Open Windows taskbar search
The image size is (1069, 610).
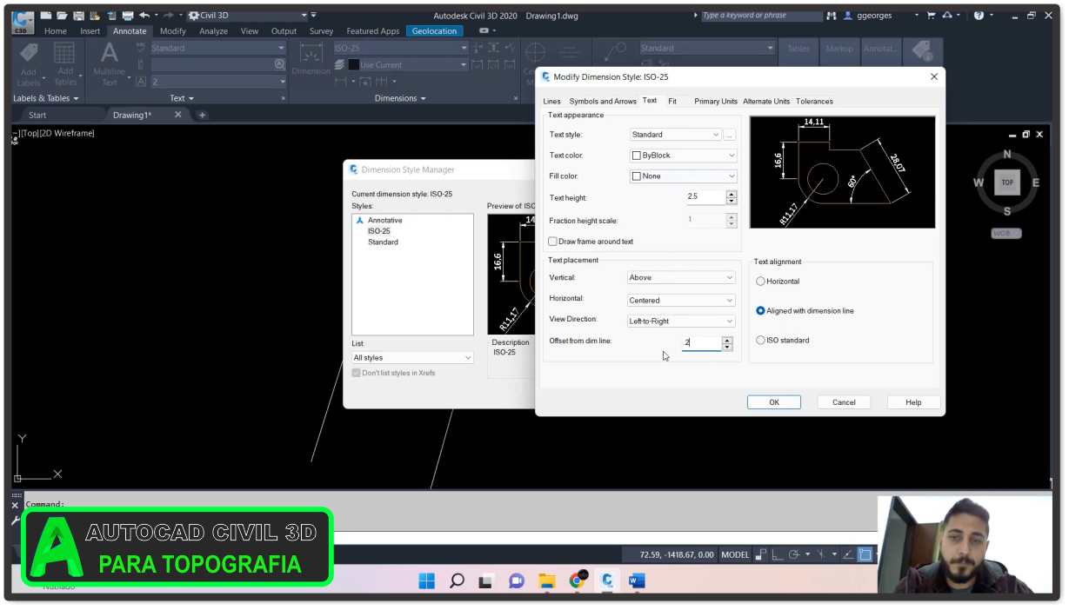[x=457, y=580]
